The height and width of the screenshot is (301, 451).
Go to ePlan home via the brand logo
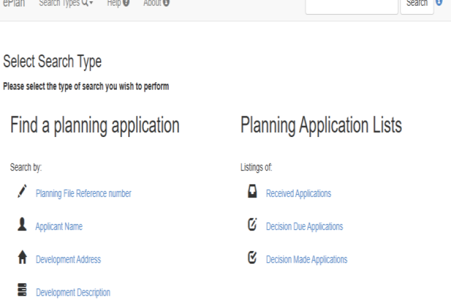click(x=14, y=4)
